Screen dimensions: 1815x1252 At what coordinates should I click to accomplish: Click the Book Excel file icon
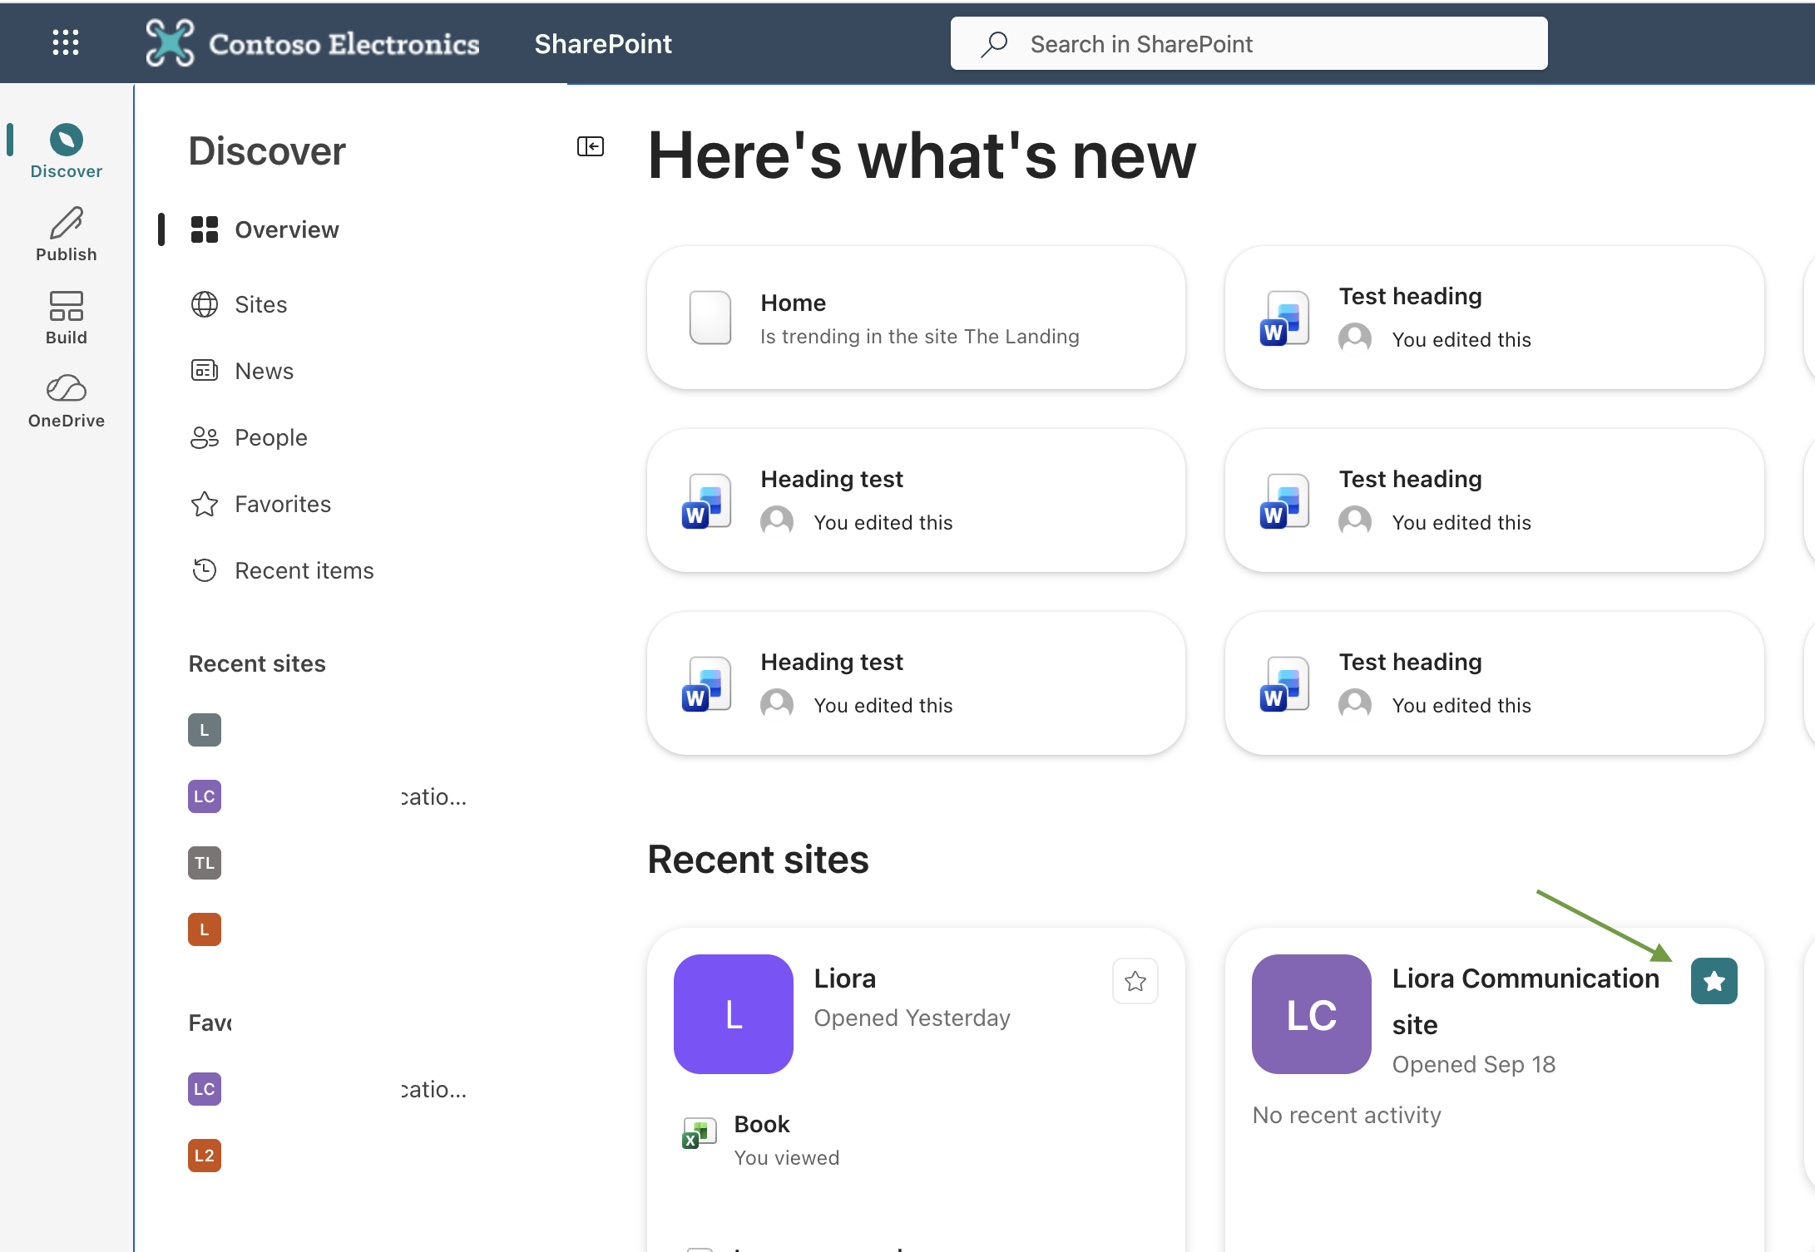click(x=699, y=1133)
